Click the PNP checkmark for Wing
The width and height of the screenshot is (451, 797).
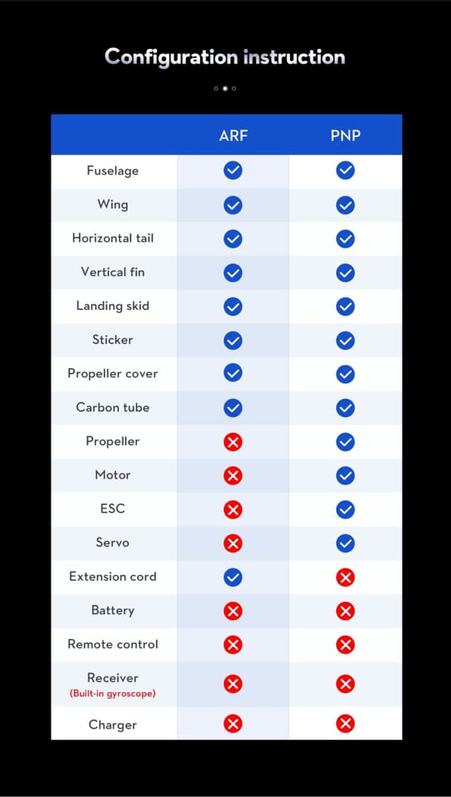pyautogui.click(x=345, y=205)
